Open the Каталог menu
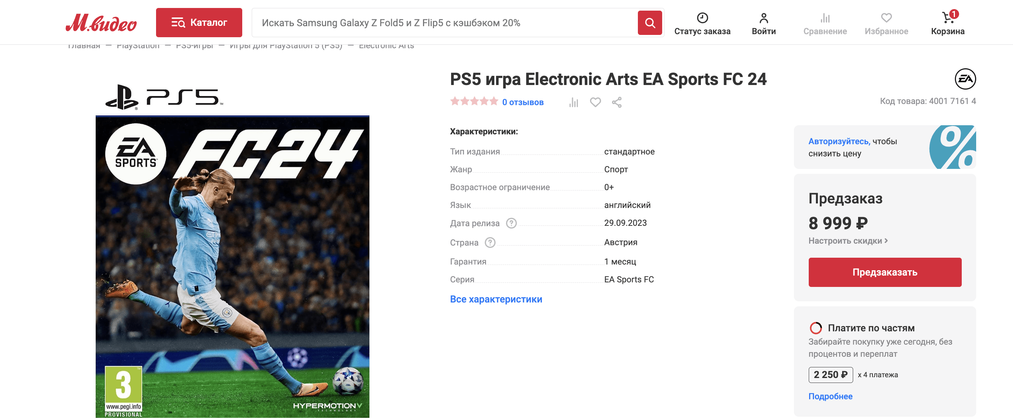This screenshot has width=1013, height=419. pos(199,22)
